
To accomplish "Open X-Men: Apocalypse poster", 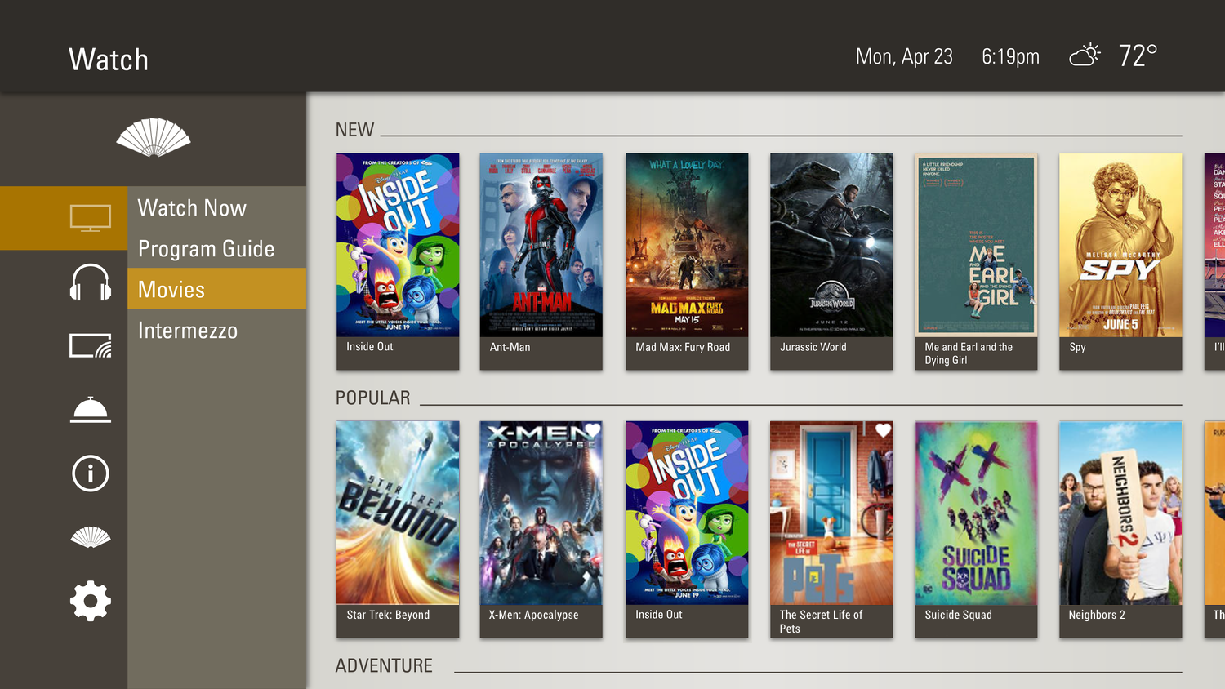I will pyautogui.click(x=541, y=513).
